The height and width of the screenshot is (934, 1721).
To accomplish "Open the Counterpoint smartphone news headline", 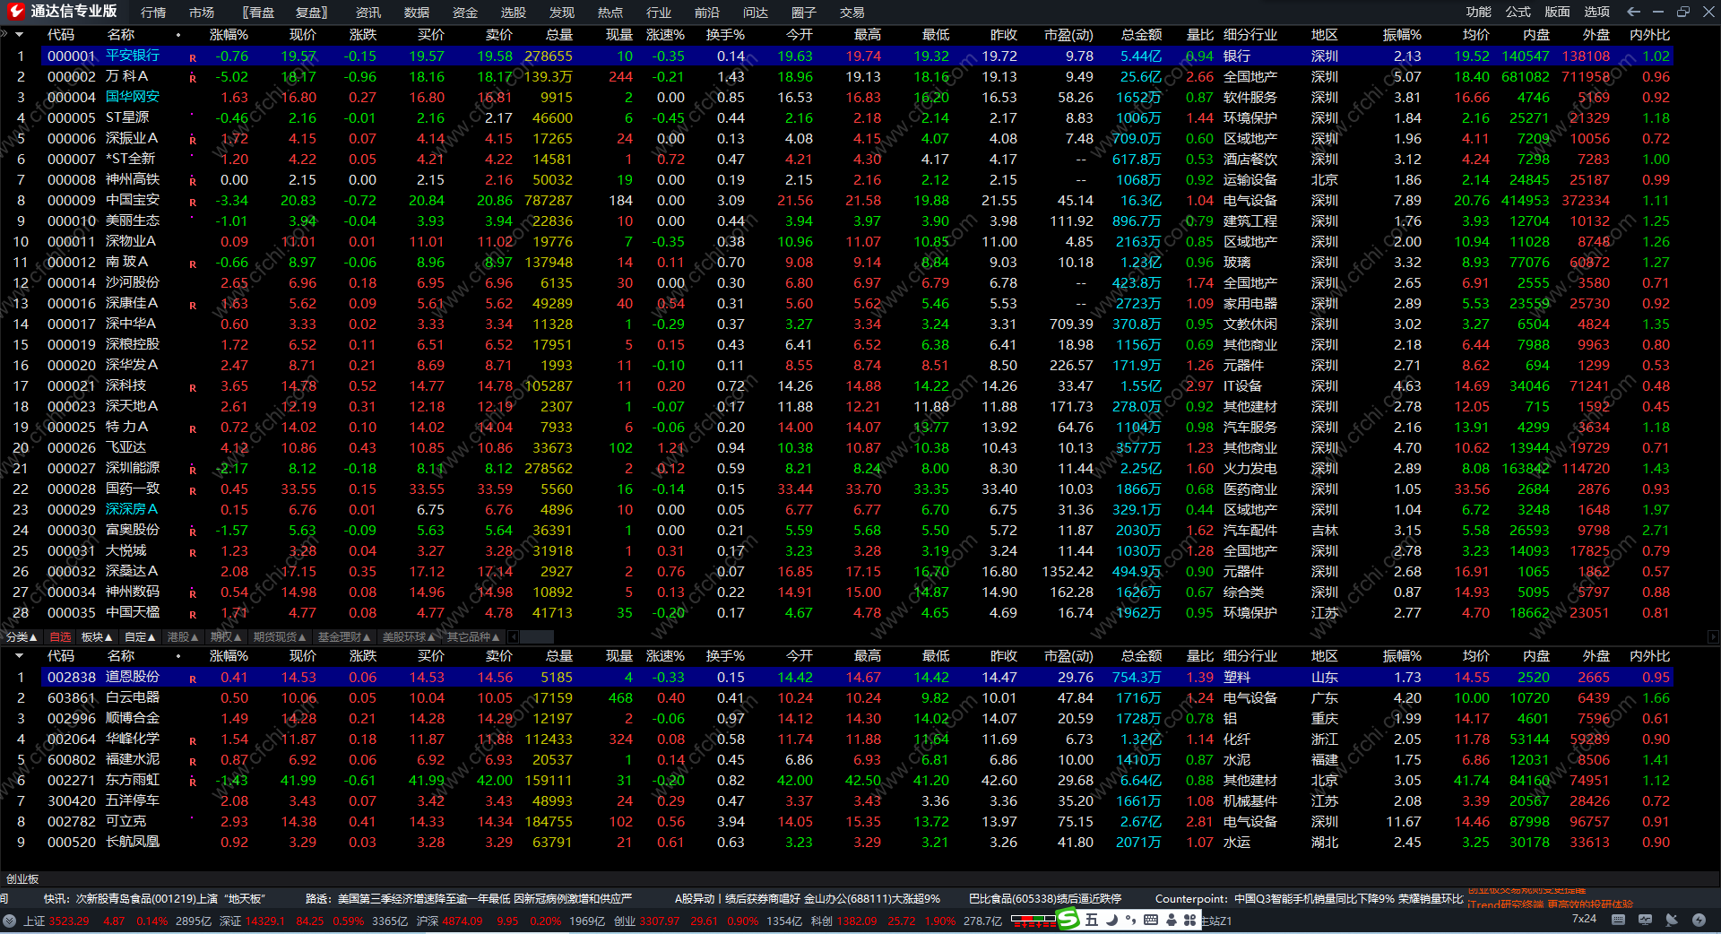I will 1309,898.
